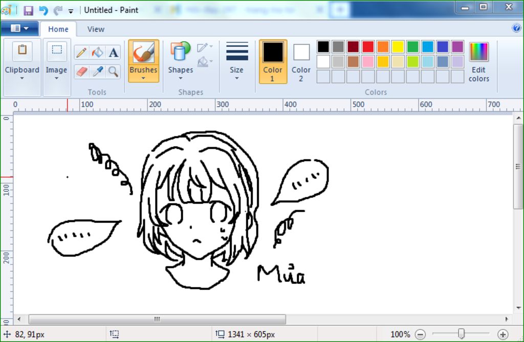This screenshot has width=524, height=342.
Task: Expand the Shapes dropdown arrow
Action: [x=181, y=78]
